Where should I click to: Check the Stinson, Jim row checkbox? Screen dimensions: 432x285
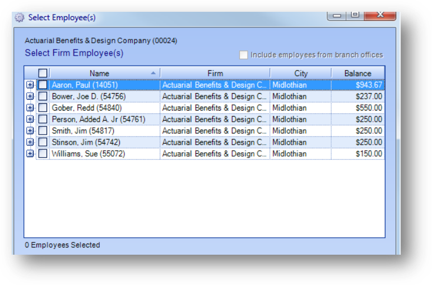[43, 142]
